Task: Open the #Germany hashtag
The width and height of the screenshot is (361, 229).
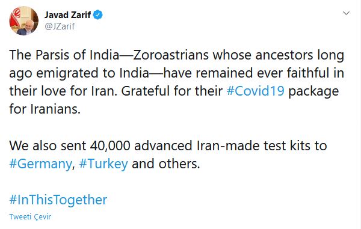Action: [x=40, y=164]
